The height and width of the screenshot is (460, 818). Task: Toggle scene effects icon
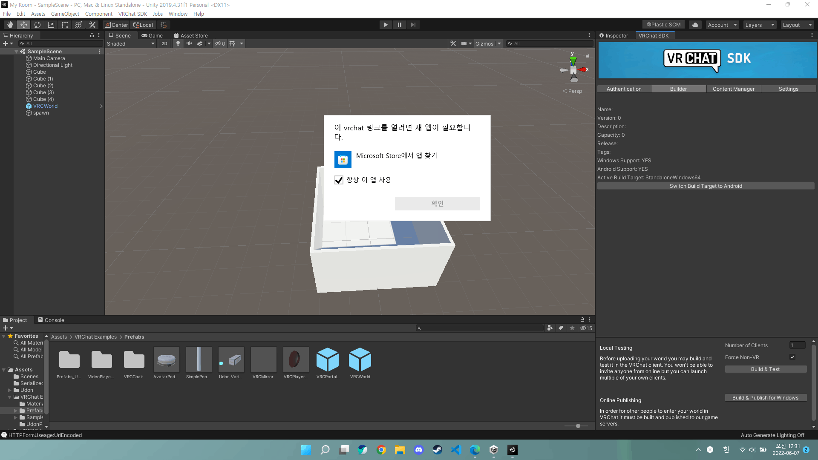pyautogui.click(x=200, y=43)
